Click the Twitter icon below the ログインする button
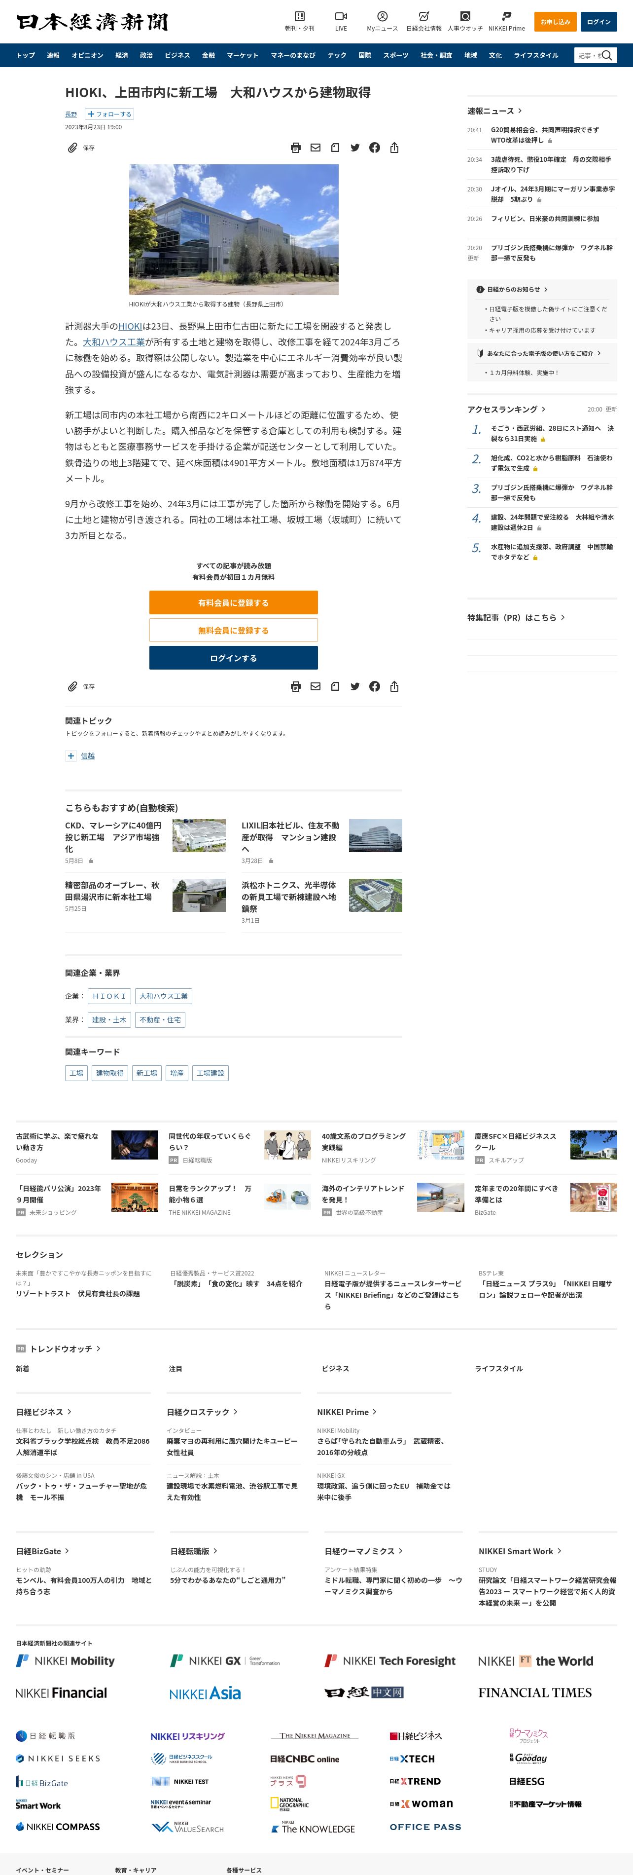The image size is (633, 1875). (x=354, y=686)
